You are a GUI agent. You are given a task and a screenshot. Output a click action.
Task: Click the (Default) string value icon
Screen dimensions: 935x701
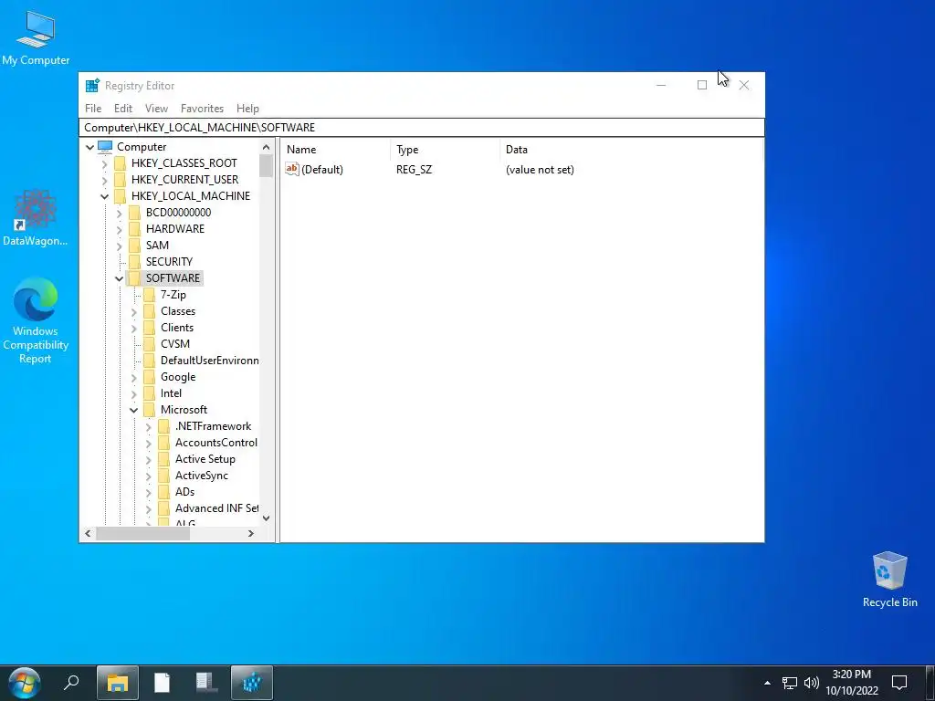[x=291, y=169]
